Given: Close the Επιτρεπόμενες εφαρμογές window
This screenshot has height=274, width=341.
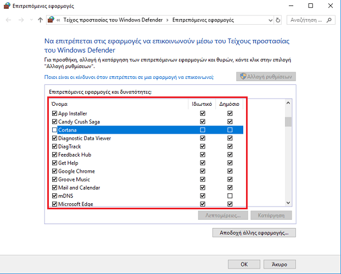Looking at the screenshot, I should click(x=331, y=5).
